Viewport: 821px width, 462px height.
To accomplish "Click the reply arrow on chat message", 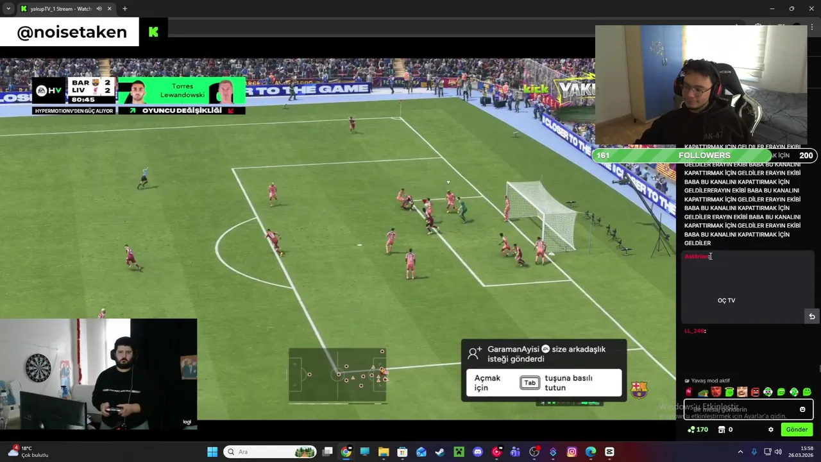I will tap(812, 316).
